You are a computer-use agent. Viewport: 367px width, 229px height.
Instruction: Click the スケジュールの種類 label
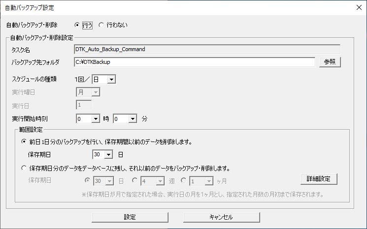[x=34, y=79]
